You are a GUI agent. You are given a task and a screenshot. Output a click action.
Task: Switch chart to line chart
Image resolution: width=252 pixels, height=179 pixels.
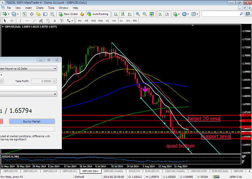pos(130,14)
